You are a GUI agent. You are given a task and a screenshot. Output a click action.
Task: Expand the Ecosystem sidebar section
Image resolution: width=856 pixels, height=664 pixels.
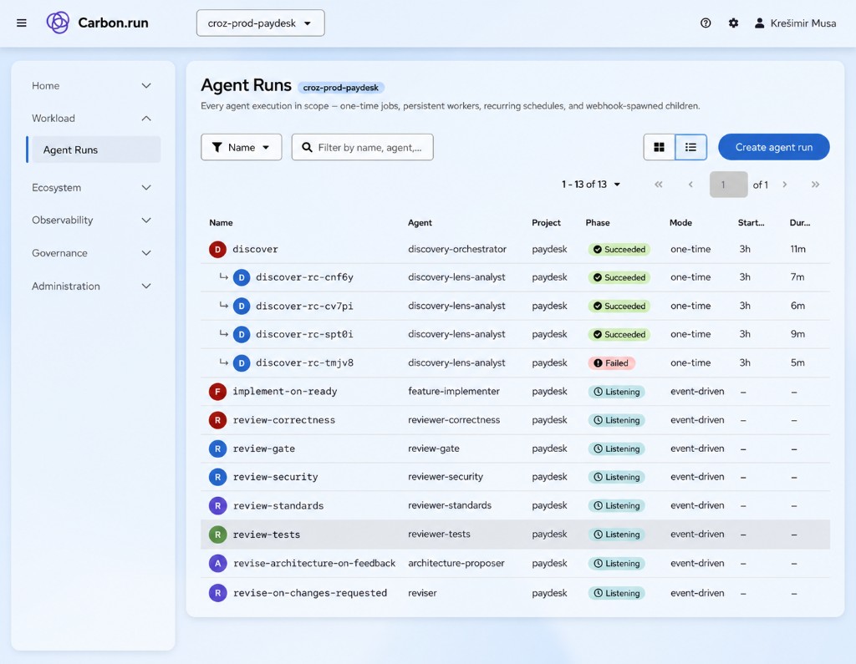pyautogui.click(x=91, y=188)
